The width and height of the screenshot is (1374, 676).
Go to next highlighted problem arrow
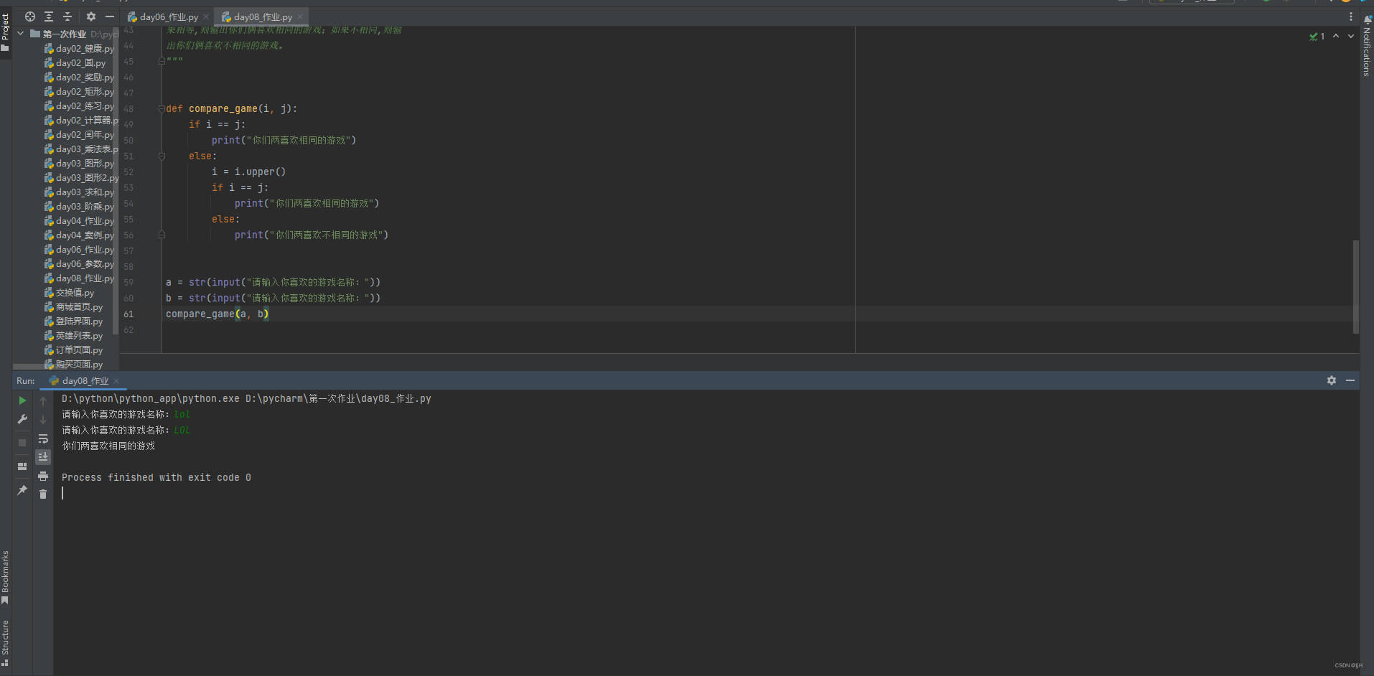pyautogui.click(x=1350, y=36)
